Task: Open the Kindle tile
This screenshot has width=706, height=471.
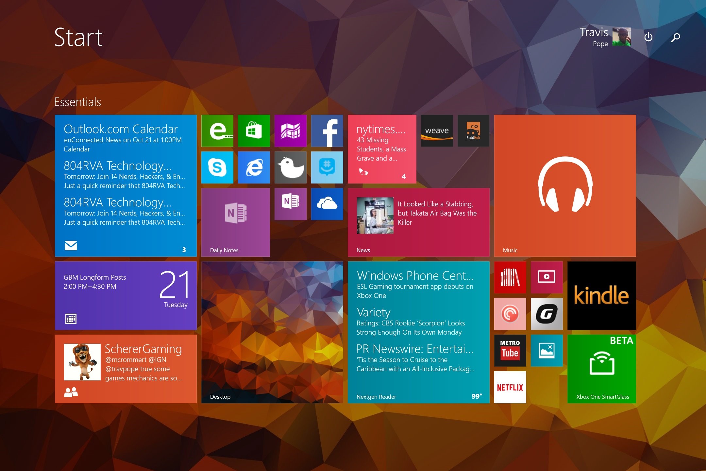Action: point(602,296)
